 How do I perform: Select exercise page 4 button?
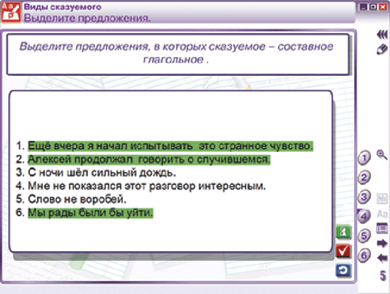pos(364,216)
